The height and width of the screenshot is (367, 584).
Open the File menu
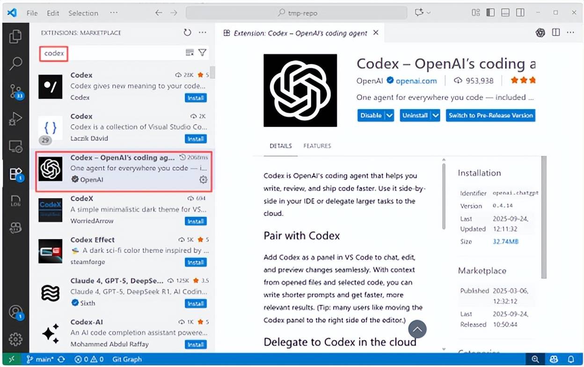(32, 13)
